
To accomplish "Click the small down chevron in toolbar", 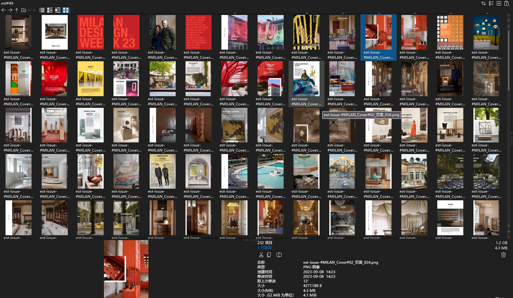I will pos(34,10).
